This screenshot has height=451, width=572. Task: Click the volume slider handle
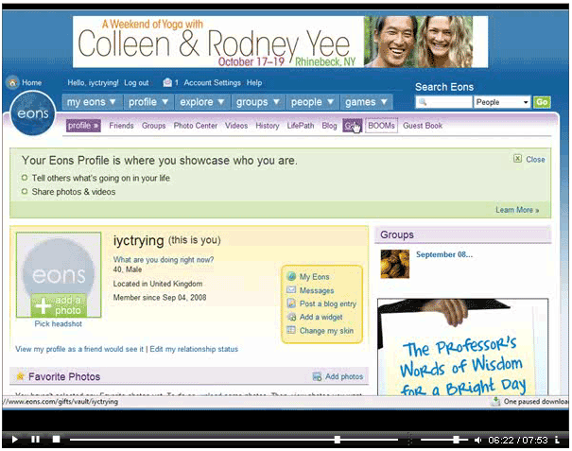pyautogui.click(x=456, y=440)
